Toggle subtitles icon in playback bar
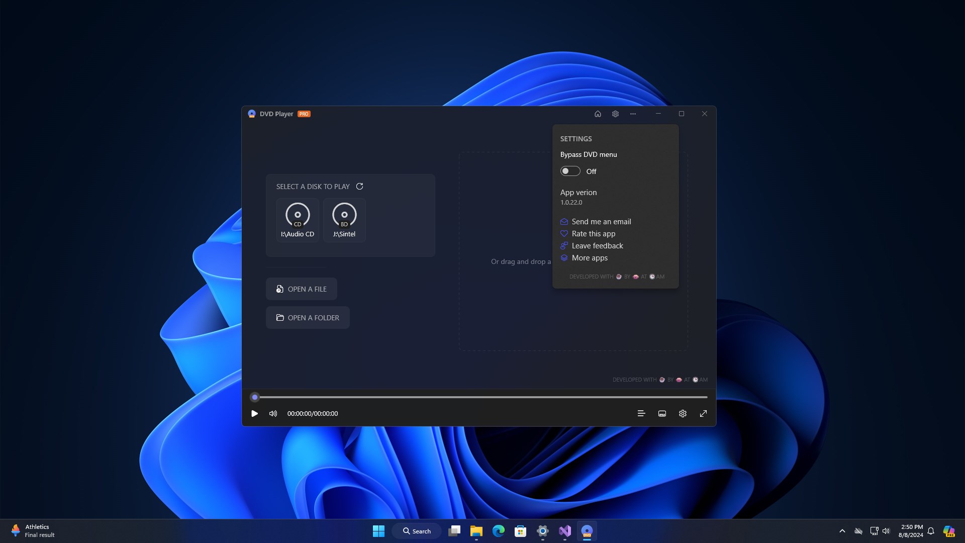The height and width of the screenshot is (543, 965). (x=661, y=413)
